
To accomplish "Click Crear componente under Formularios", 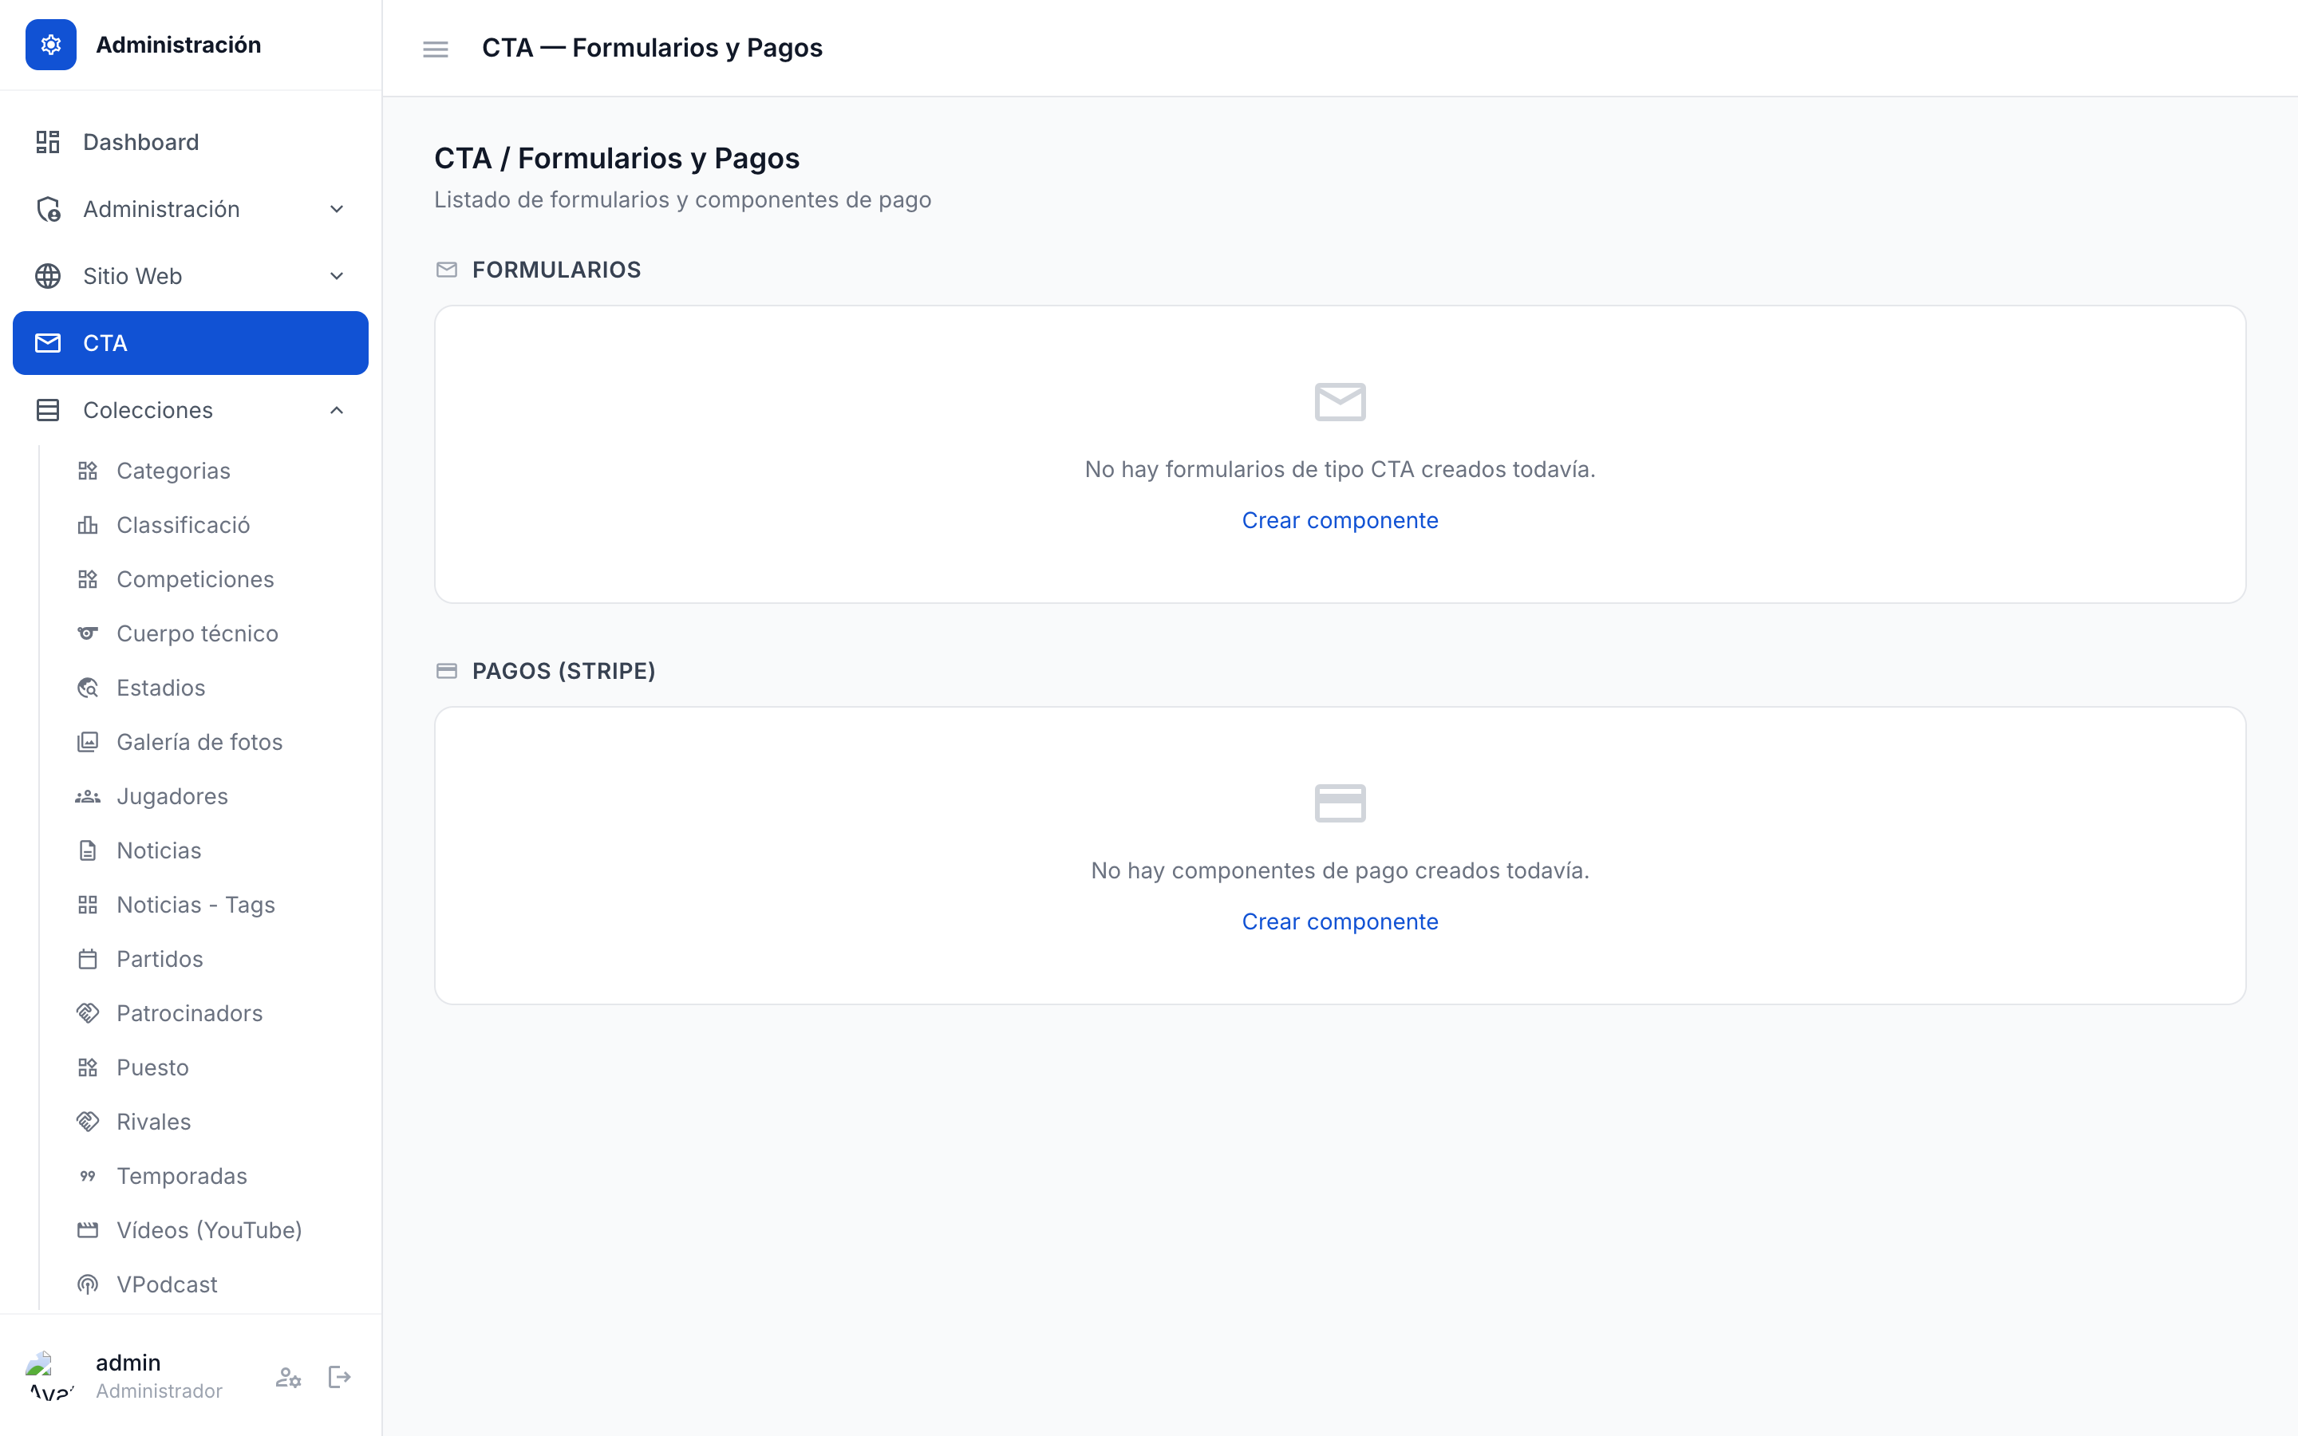I will [1340, 520].
